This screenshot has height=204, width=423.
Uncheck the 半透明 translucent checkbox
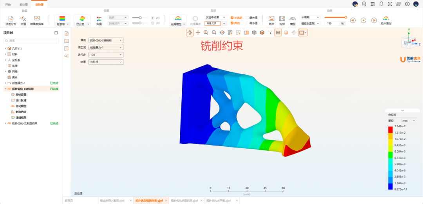tap(232, 18)
